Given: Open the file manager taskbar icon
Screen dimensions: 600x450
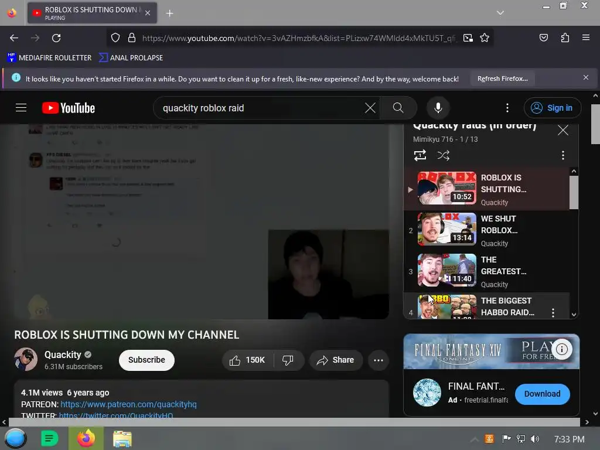Looking at the screenshot, I should (122, 439).
